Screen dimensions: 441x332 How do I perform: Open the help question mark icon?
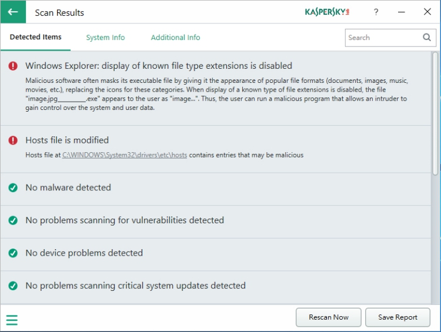click(x=376, y=12)
